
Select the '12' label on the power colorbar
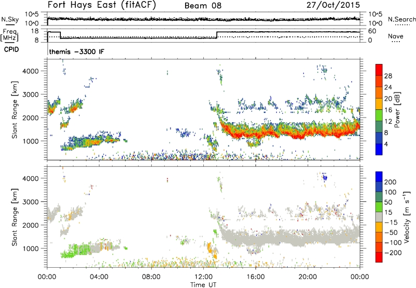[x=388, y=122]
